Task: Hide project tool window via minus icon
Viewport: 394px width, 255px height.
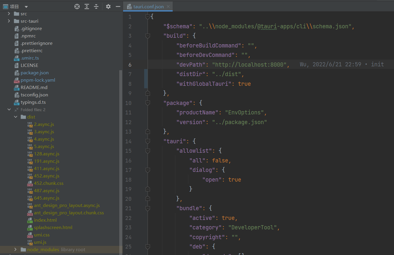Action: pyautogui.click(x=117, y=6)
